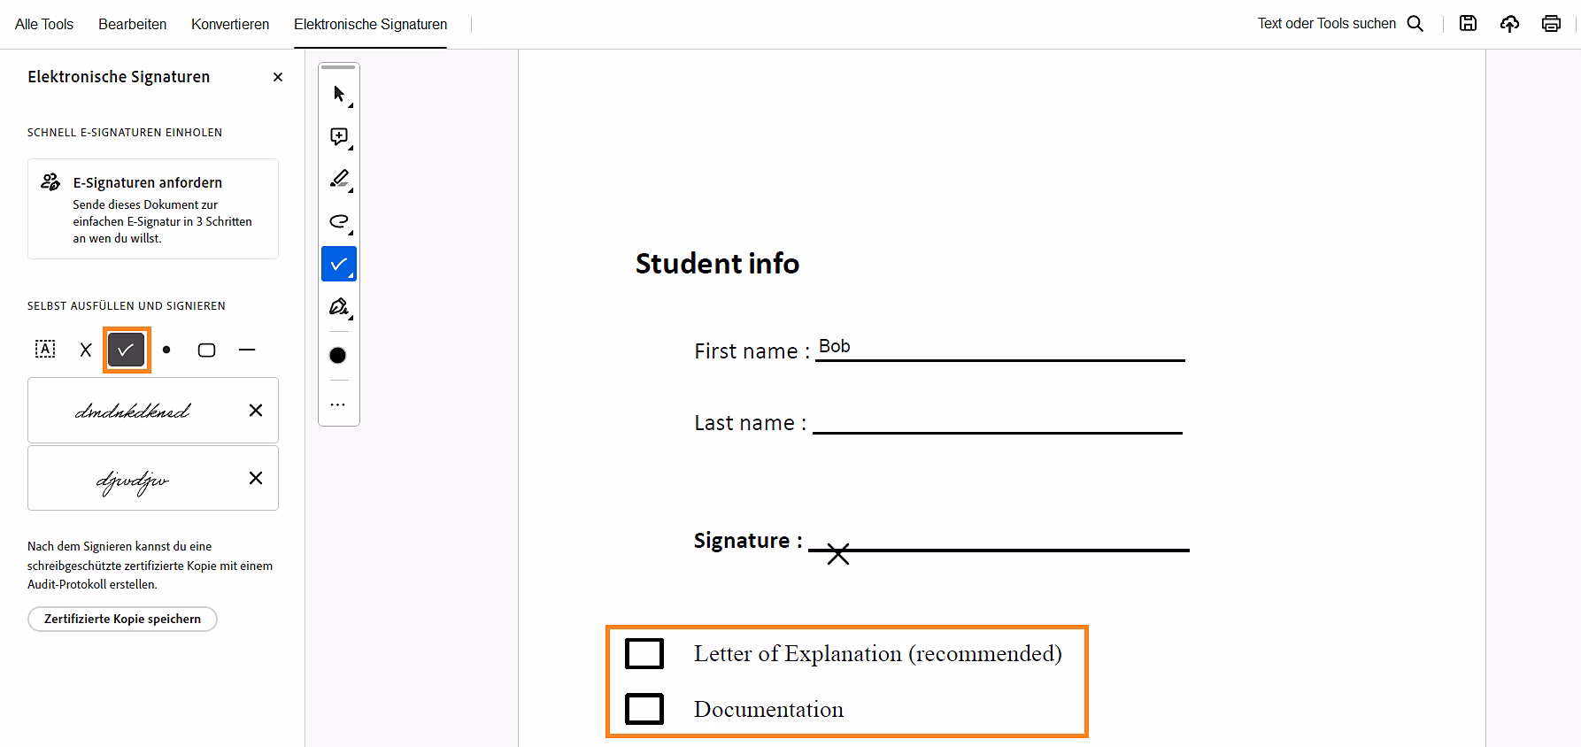Check the Documentation checkbox
This screenshot has width=1581, height=747.
coord(644,709)
